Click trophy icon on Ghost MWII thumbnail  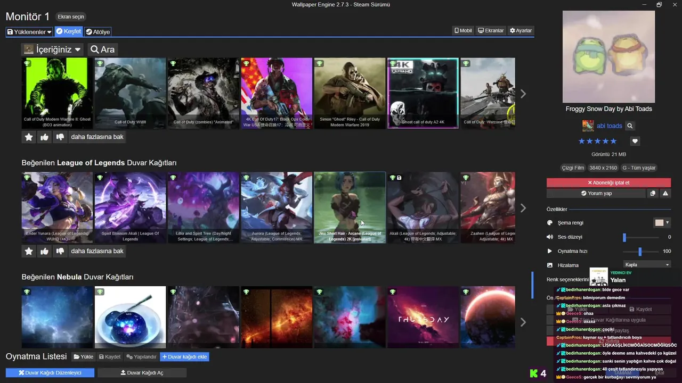point(27,63)
